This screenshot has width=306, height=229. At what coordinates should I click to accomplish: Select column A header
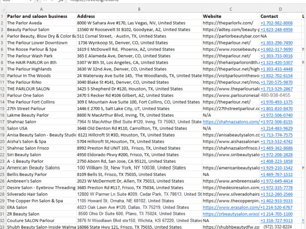coord(41,9)
